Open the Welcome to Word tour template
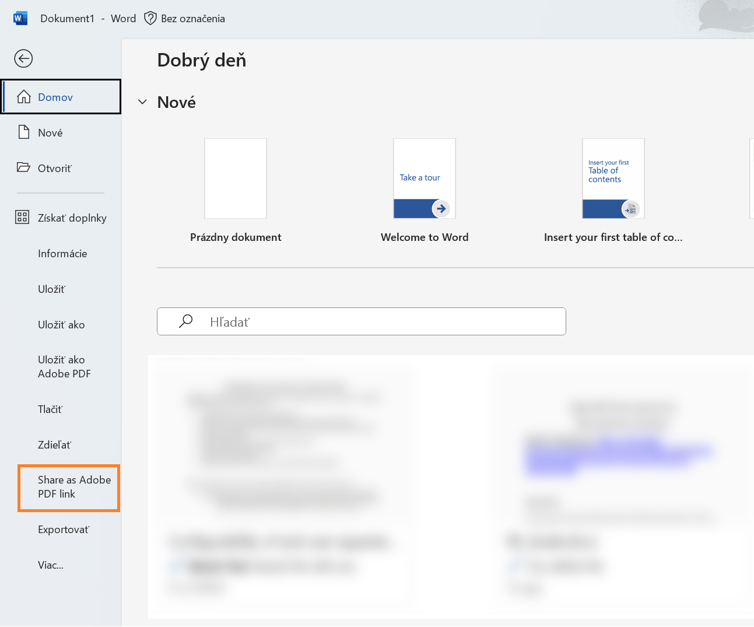The height and width of the screenshot is (627, 754). click(424, 178)
